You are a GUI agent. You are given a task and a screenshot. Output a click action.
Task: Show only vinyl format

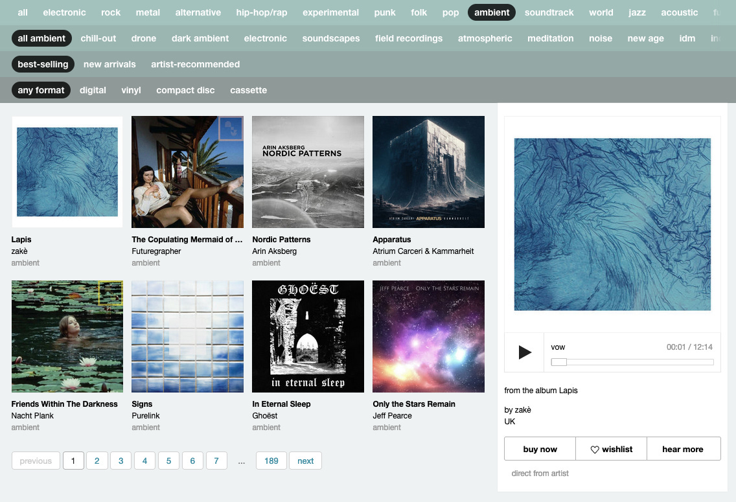click(x=131, y=90)
